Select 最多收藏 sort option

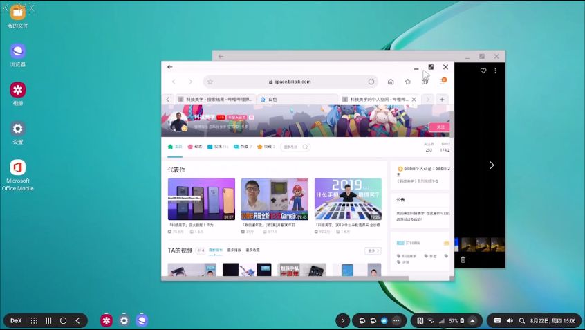[252, 250]
